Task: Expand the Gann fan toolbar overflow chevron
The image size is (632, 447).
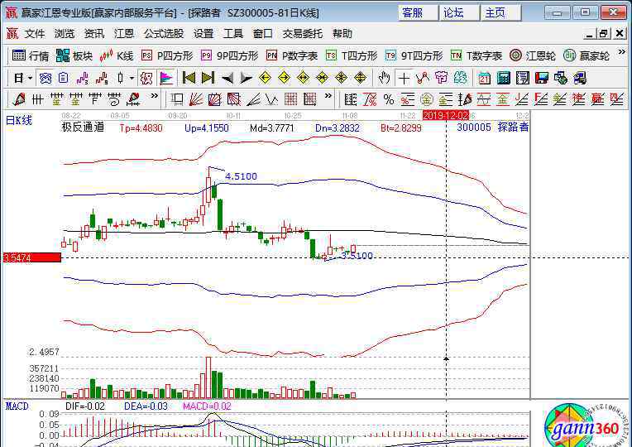Action: (328, 96)
